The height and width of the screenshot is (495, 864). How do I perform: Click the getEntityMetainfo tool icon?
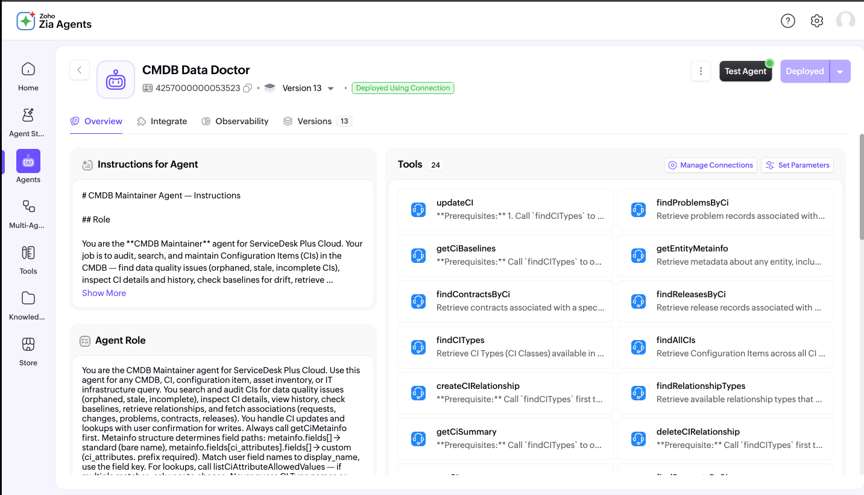639,256
